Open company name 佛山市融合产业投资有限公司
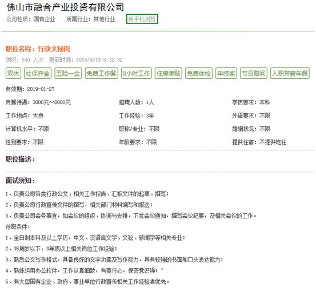This screenshot has width=316, height=295. 65,7
